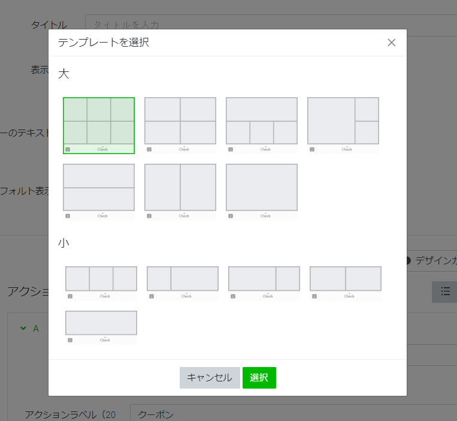Pick large template with one wide top and three bottom cells
Viewport: 457px width, 421px height.
[x=262, y=125]
